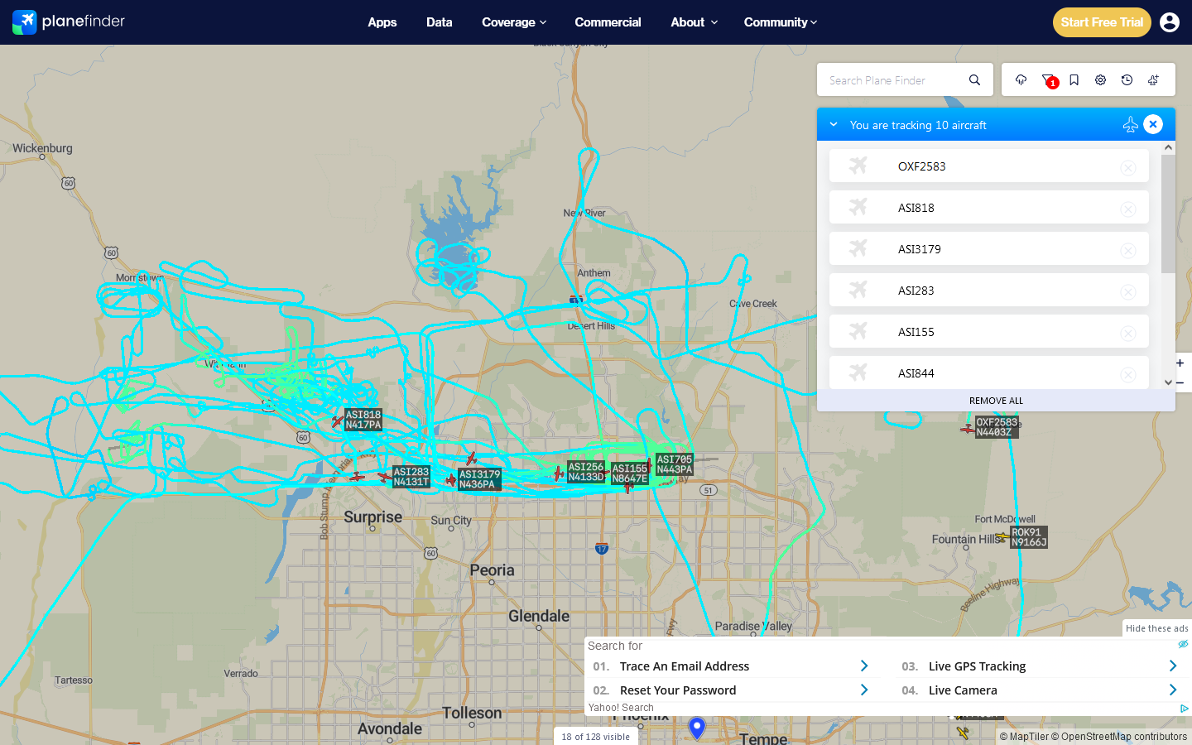
Task: Select ASI844 in the tracked list
Action: pyautogui.click(x=989, y=372)
